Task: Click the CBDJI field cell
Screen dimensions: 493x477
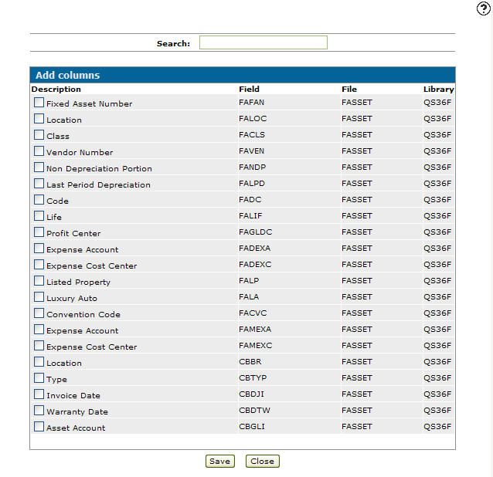Action: pyautogui.click(x=251, y=394)
